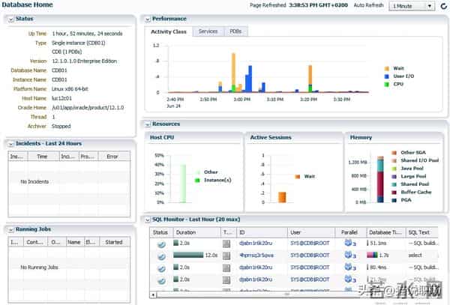
Task: Switch to the Services tab
Action: pyautogui.click(x=208, y=31)
